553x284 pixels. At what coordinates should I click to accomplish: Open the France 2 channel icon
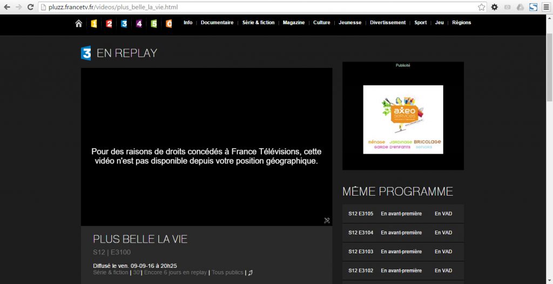pyautogui.click(x=109, y=24)
